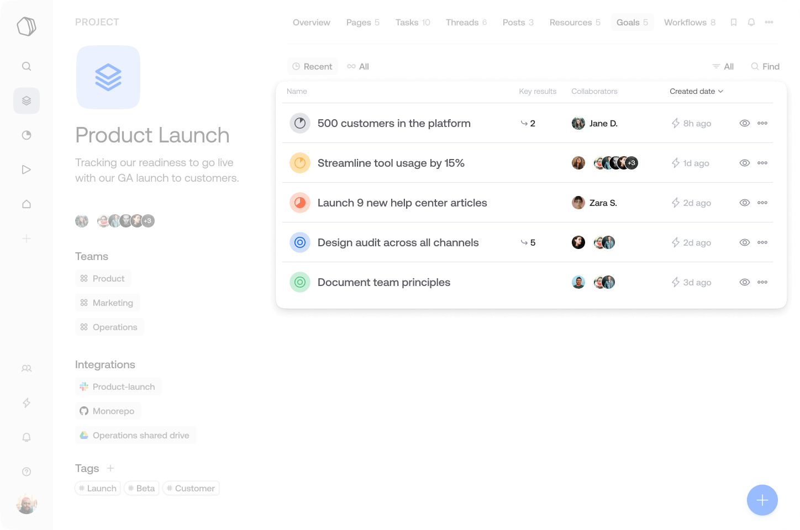Open the app logo in sidebar
Viewport: 800px width, 530px height.
(27, 26)
